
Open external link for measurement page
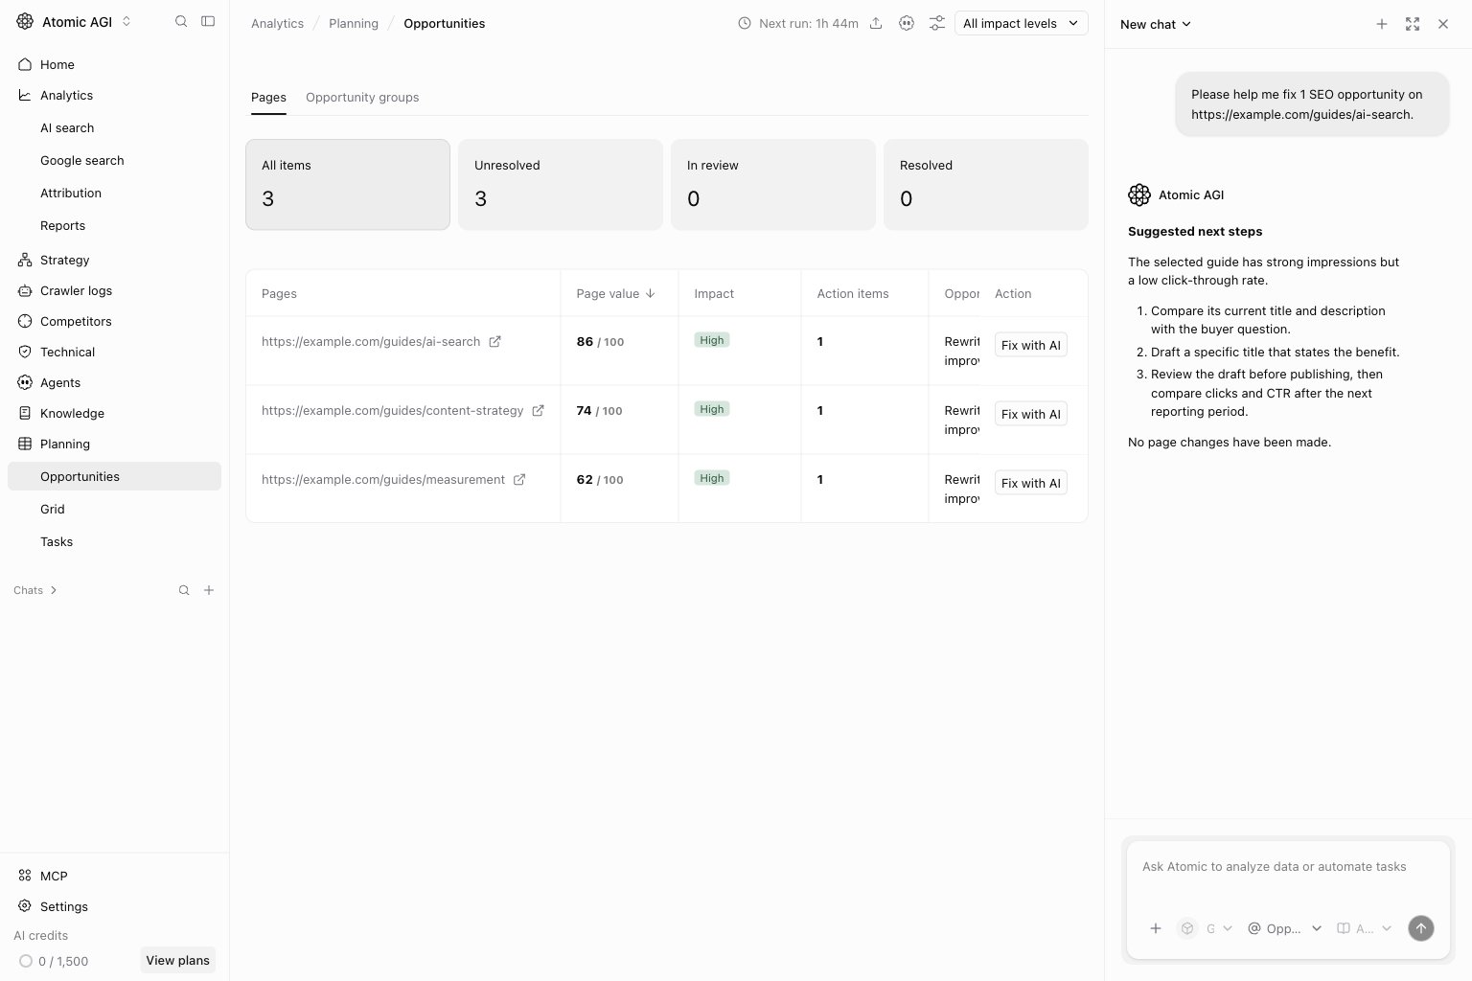(x=519, y=480)
